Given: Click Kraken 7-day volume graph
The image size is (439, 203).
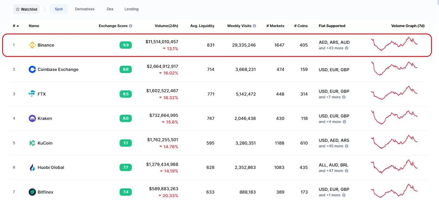Looking at the screenshot, I should [394, 117].
